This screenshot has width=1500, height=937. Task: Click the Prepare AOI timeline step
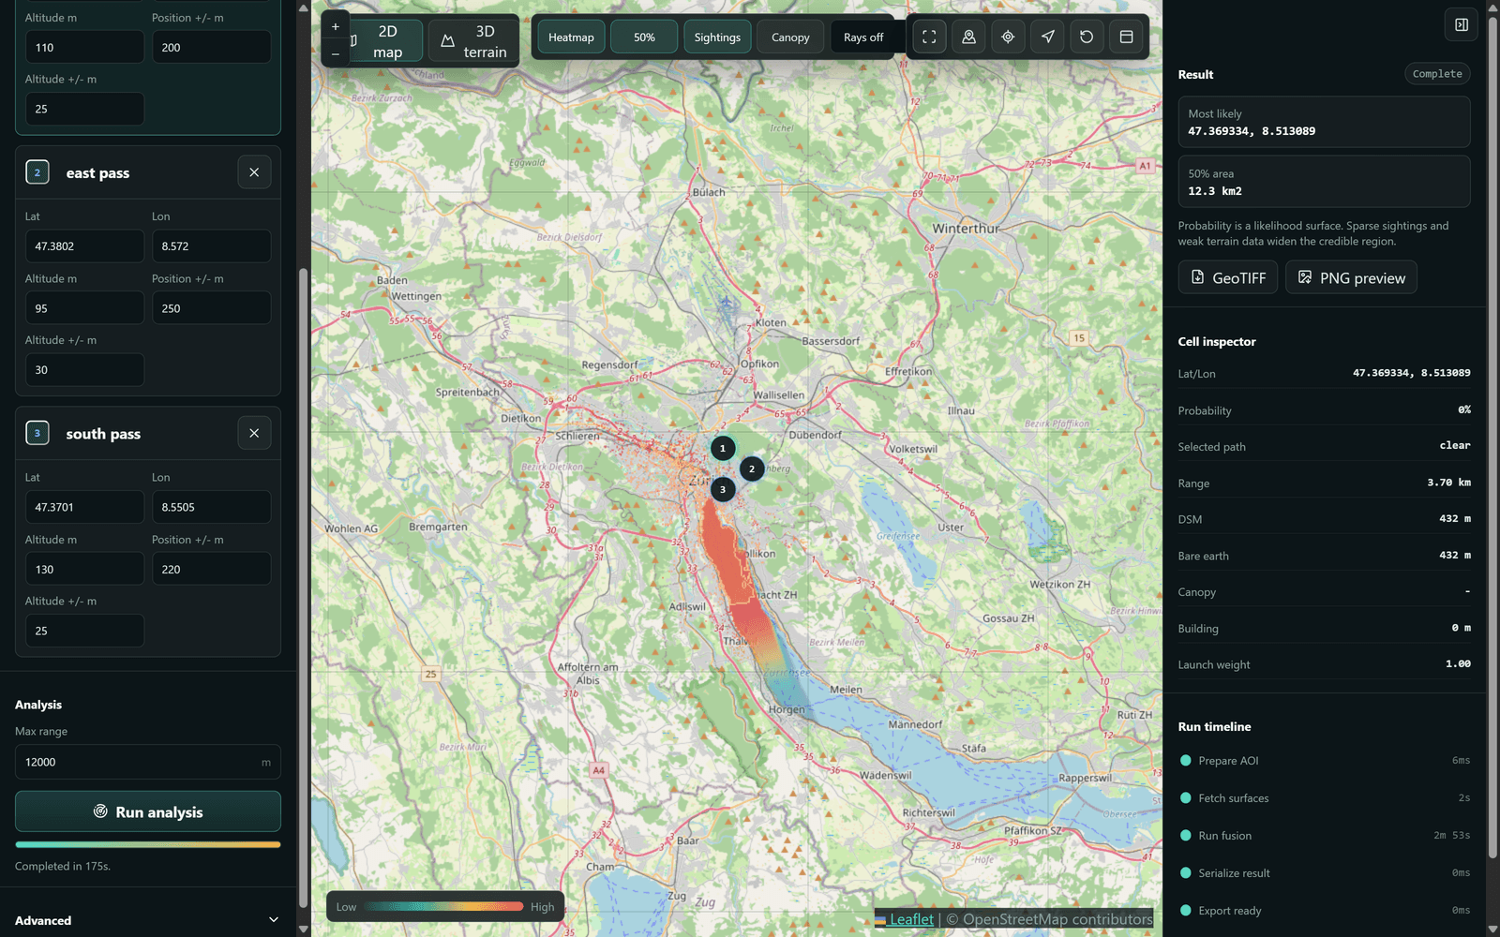pos(1324,761)
